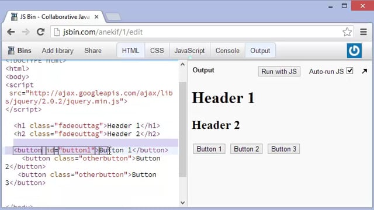Open the Bins menu
374x210 pixels.
(x=19, y=51)
